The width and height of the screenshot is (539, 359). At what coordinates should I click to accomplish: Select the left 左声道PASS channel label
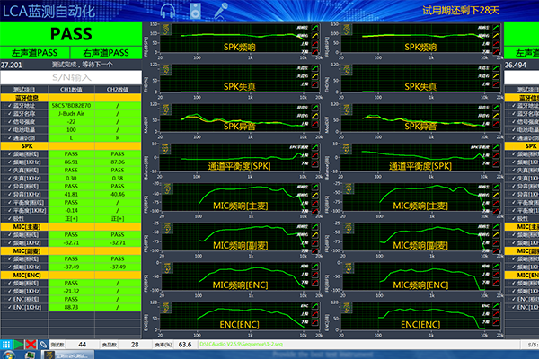(x=35, y=52)
